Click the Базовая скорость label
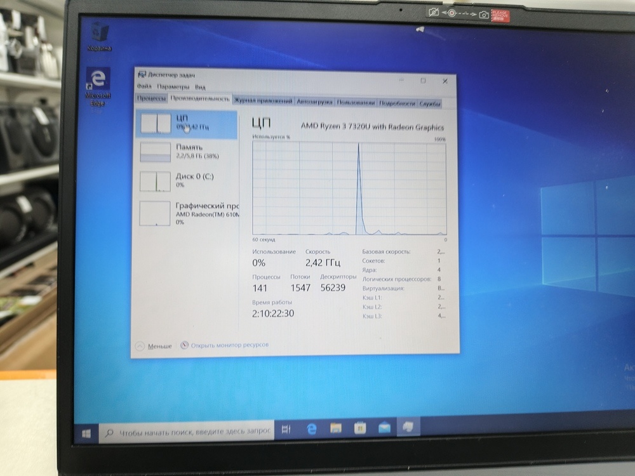This screenshot has height=476, width=635. click(x=386, y=252)
